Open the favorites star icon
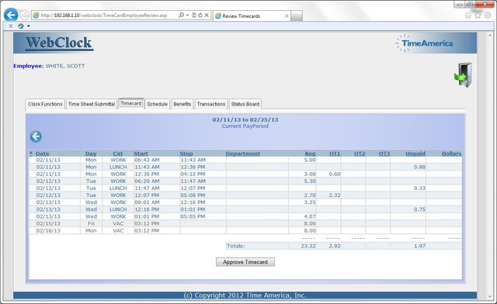Viewport: 497px width, 304px height. [x=478, y=16]
